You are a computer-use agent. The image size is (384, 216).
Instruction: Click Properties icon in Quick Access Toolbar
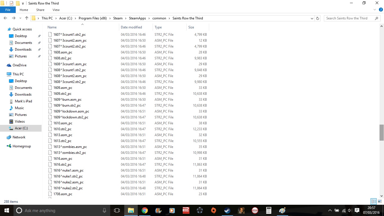tap(11, 3)
